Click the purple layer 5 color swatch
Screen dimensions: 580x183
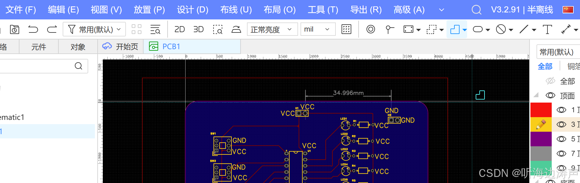(x=541, y=139)
